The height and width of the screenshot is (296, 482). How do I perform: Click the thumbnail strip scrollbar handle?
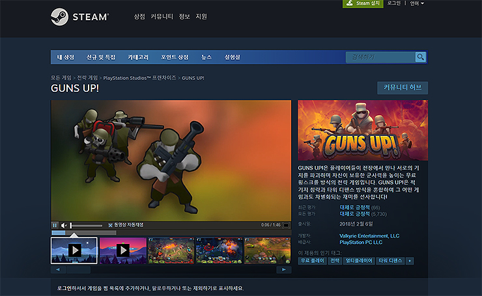coord(79,269)
